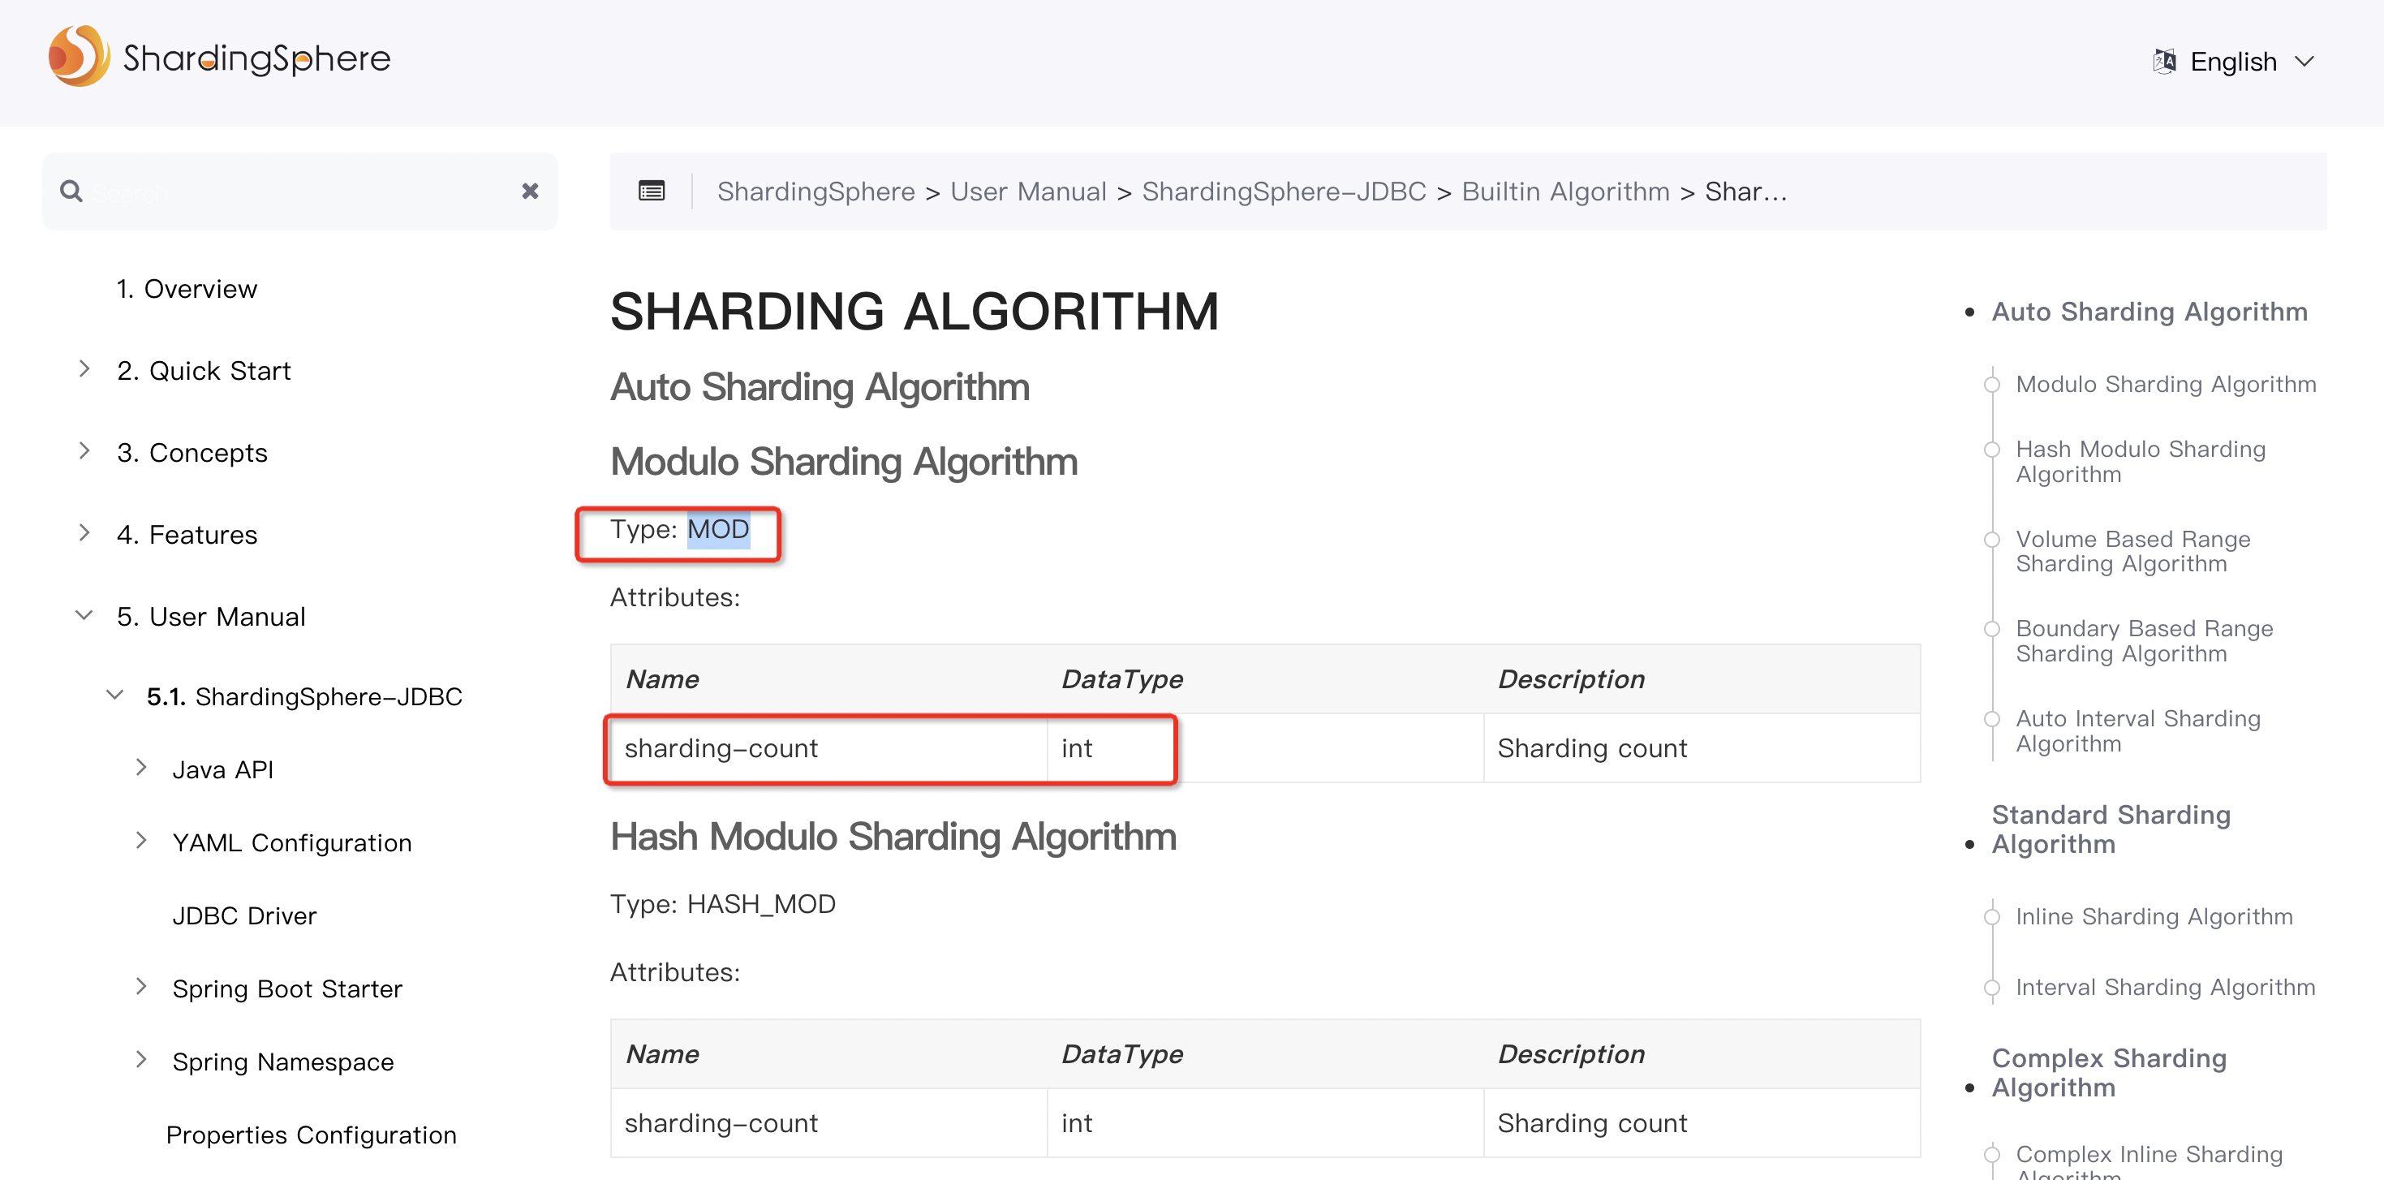2384x1180 pixels.
Task: Expand the Quick Start section chevron
Action: pyautogui.click(x=84, y=369)
